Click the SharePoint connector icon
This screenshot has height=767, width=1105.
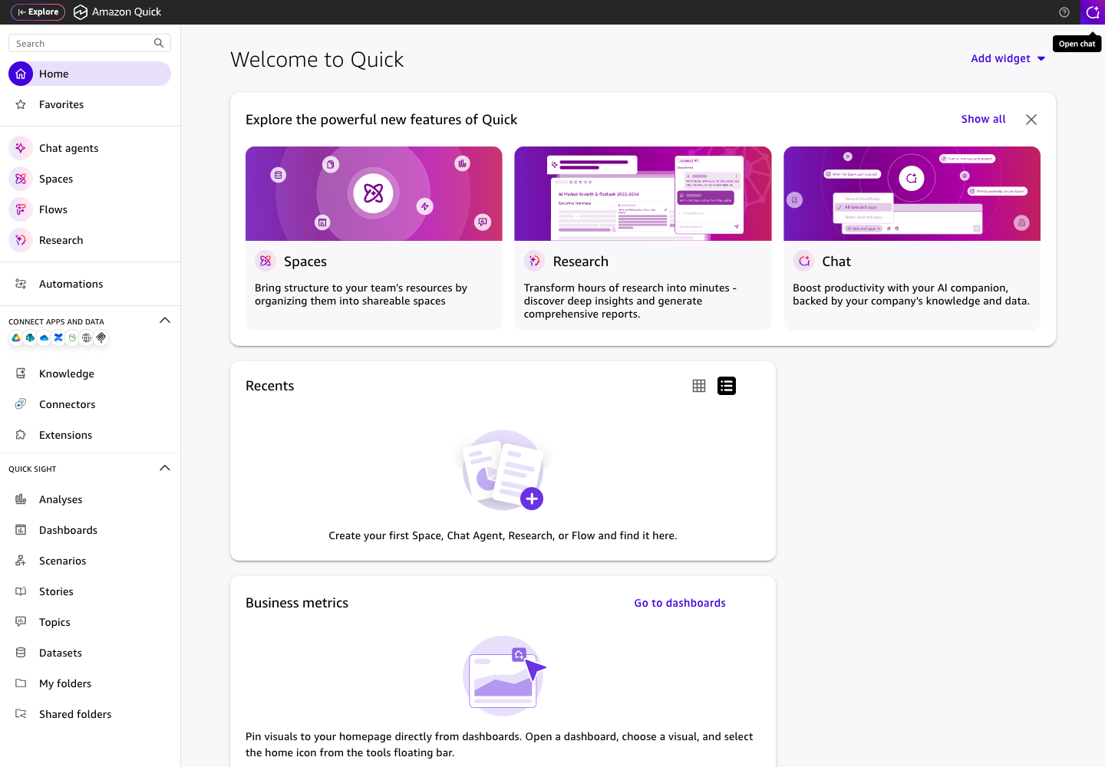[30, 337]
